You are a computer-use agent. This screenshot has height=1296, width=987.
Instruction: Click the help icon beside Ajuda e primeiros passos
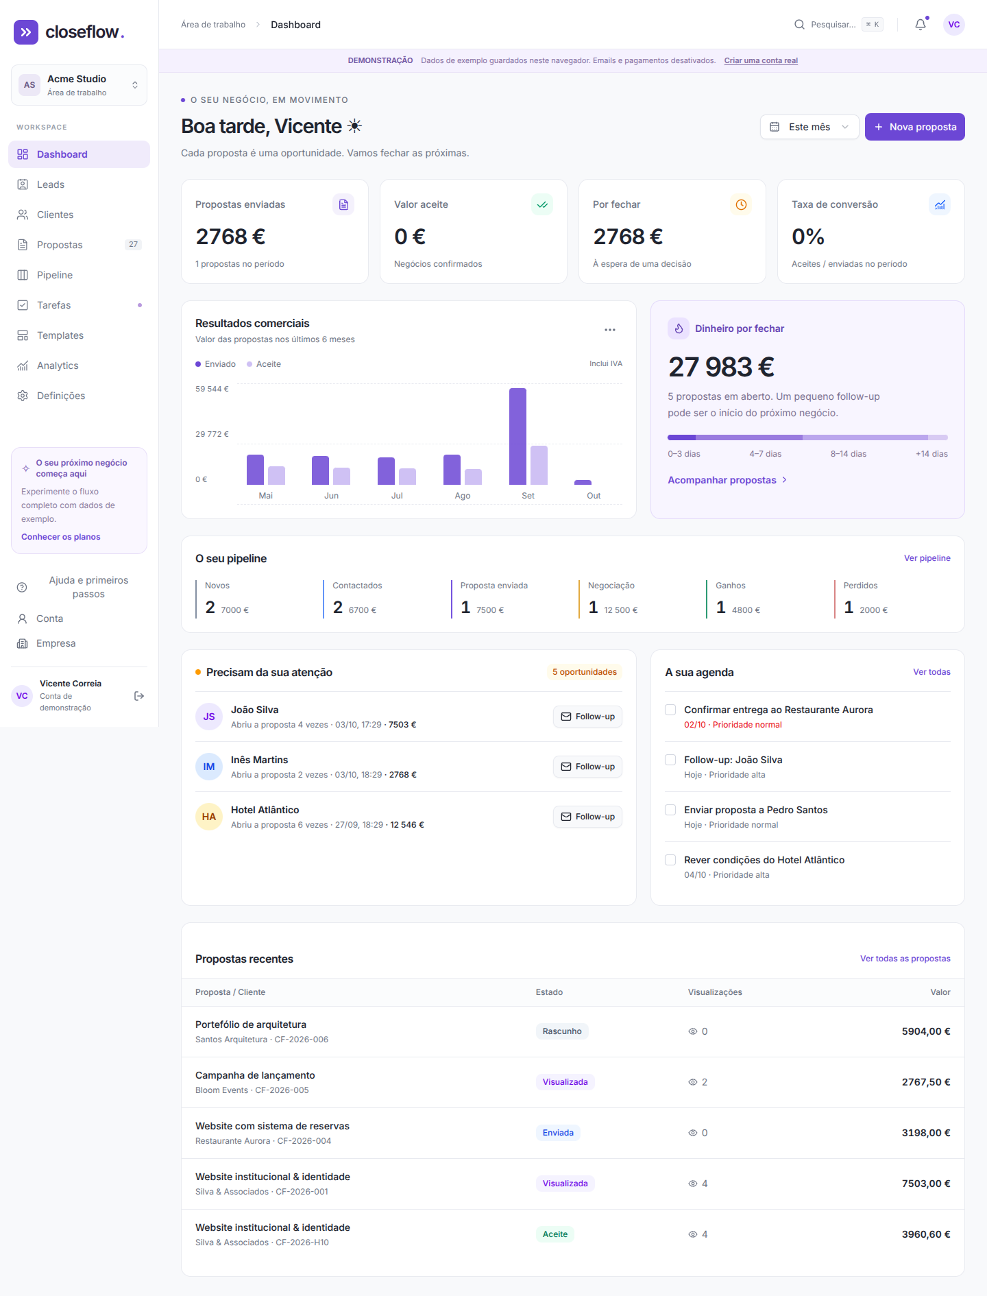[22, 587]
